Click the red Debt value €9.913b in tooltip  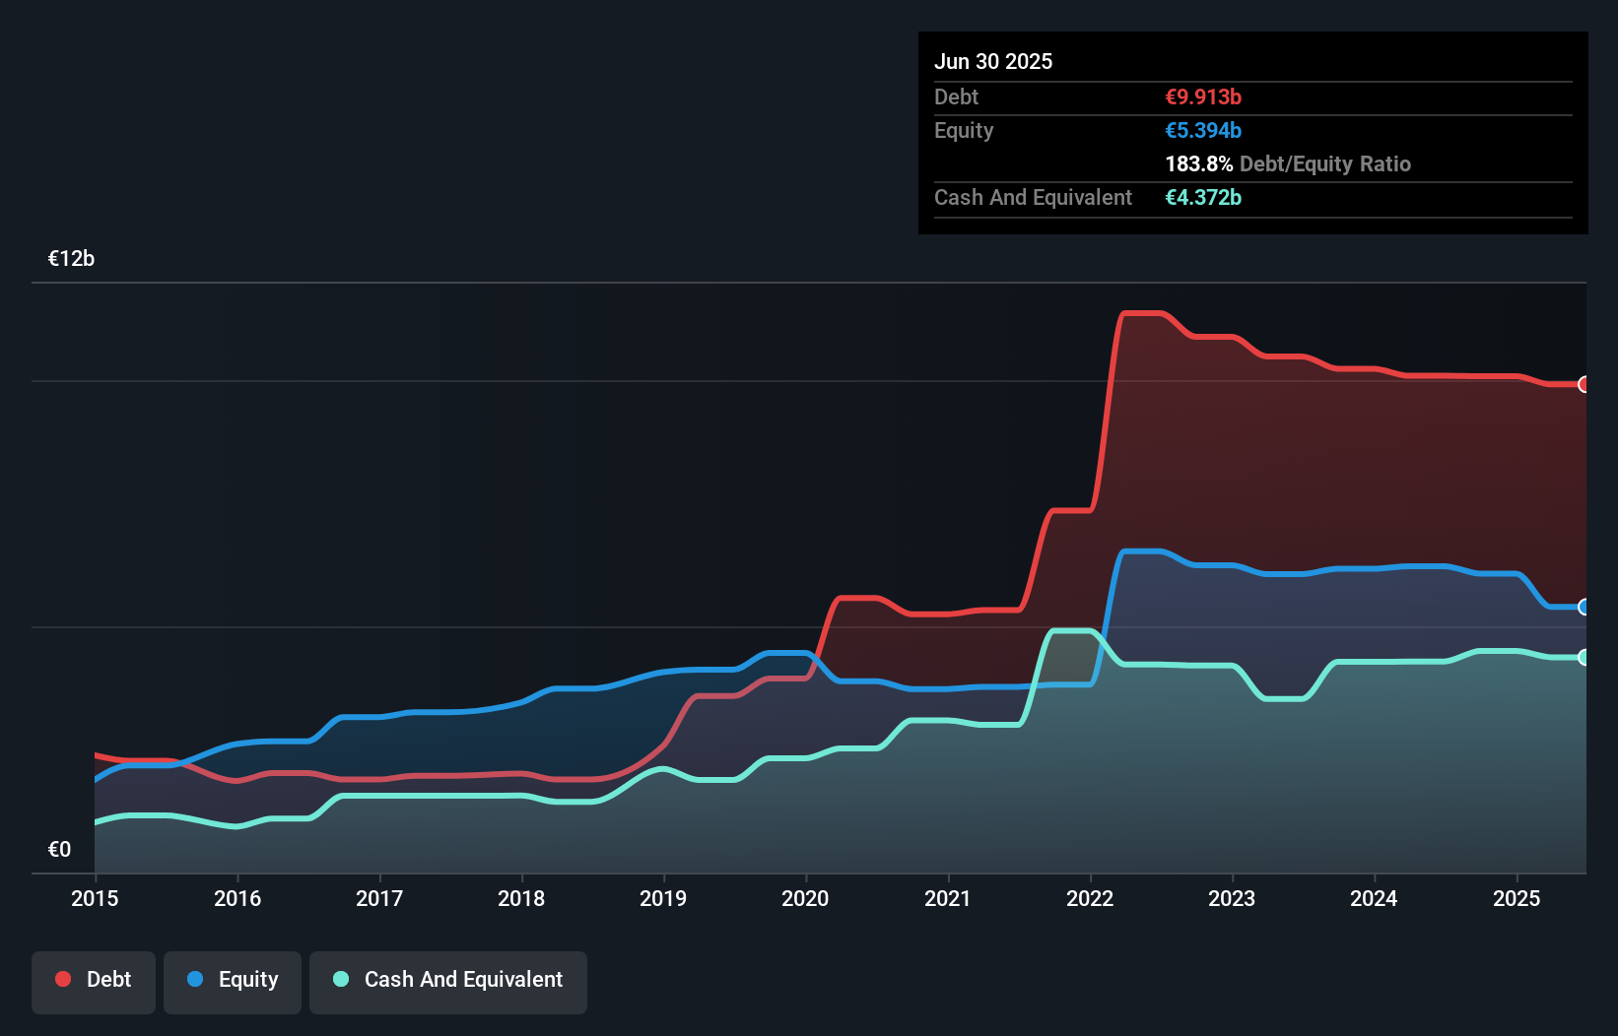1203,97
